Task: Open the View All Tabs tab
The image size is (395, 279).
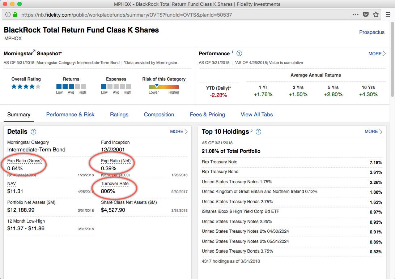Action: point(257,115)
